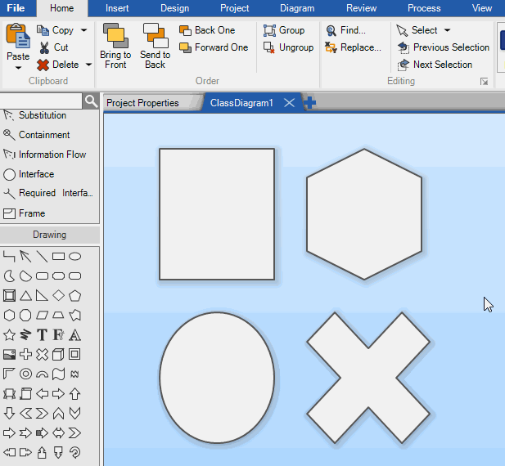Screen dimensions: 505x466
Task: Select the donut ring shape tool
Action: 25,374
